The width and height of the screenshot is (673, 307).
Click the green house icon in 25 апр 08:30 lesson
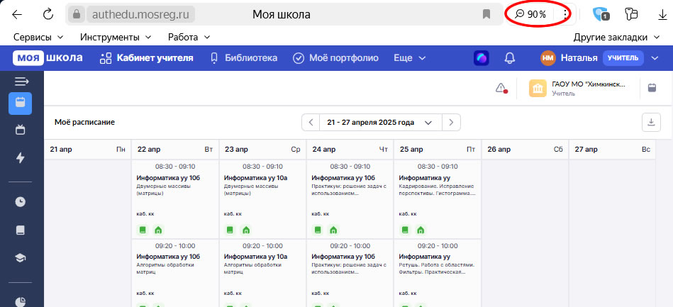[x=421, y=230]
